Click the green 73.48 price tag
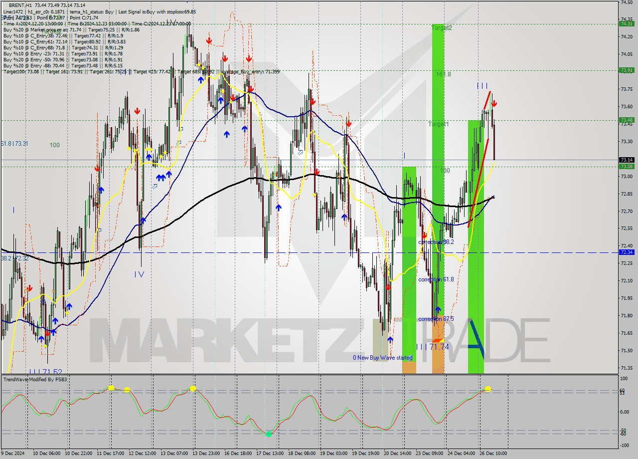The image size is (638, 459). pyautogui.click(x=627, y=120)
